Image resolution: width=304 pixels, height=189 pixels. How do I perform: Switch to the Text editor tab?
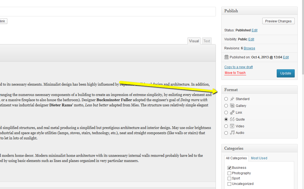point(207,41)
